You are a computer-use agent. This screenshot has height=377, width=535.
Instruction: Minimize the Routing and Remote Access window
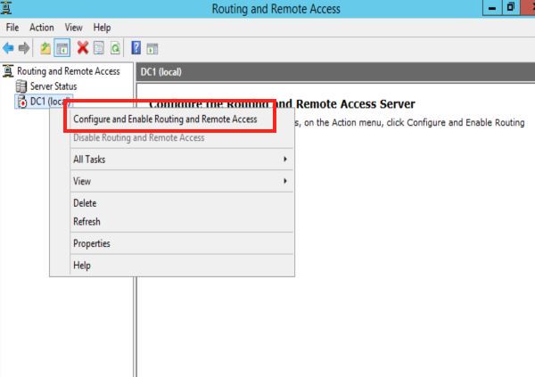pyautogui.click(x=492, y=7)
